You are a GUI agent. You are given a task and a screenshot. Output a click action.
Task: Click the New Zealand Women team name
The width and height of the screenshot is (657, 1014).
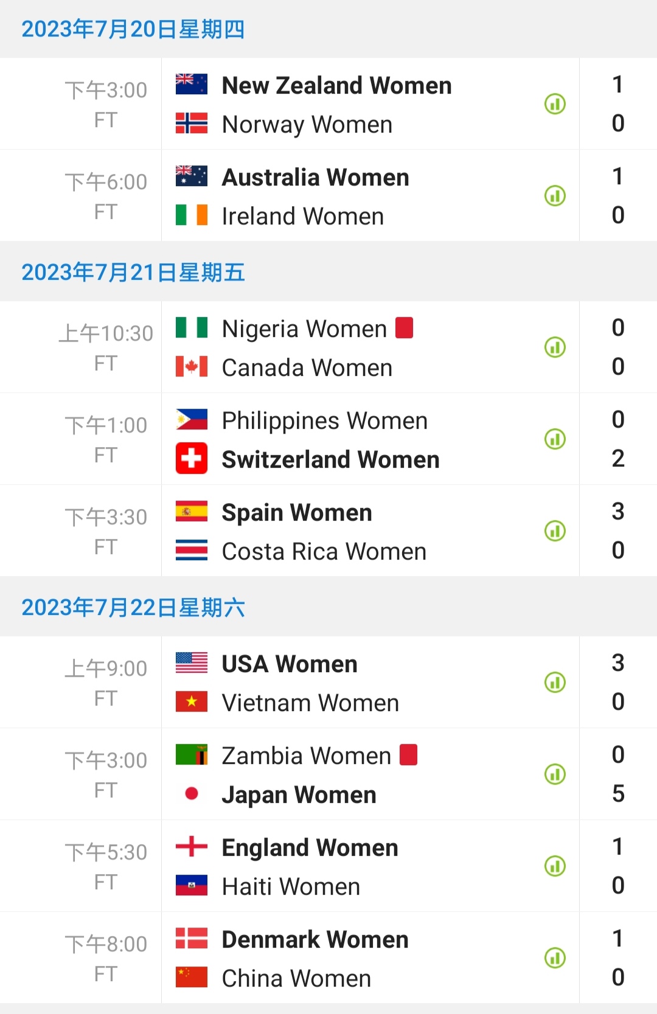click(336, 86)
